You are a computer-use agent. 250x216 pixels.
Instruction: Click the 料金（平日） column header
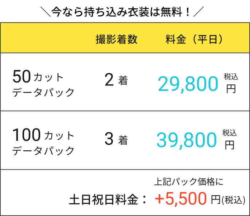tap(194, 39)
